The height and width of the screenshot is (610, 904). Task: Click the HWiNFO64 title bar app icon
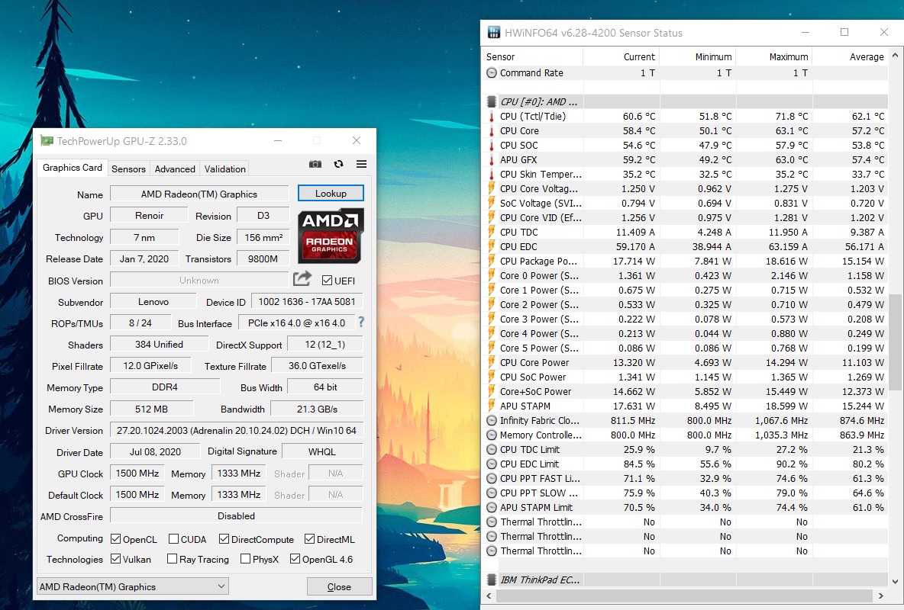pyautogui.click(x=493, y=32)
